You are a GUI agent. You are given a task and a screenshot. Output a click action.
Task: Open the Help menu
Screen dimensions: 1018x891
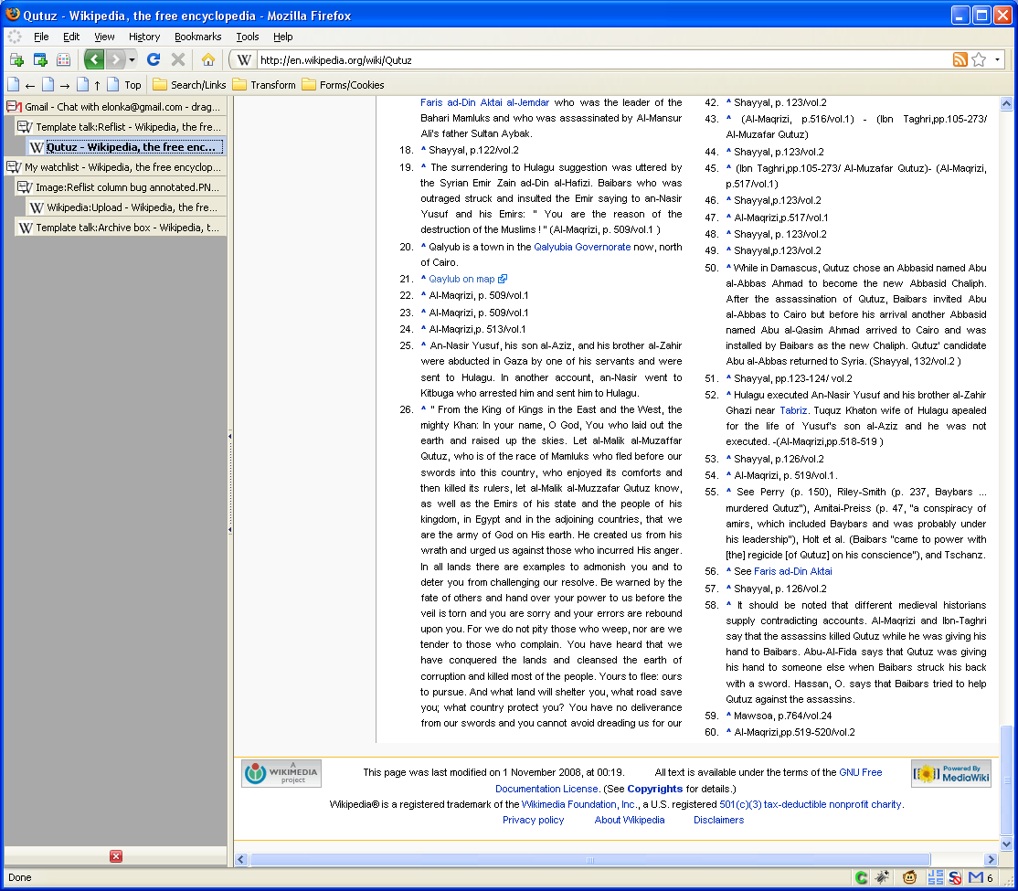282,37
